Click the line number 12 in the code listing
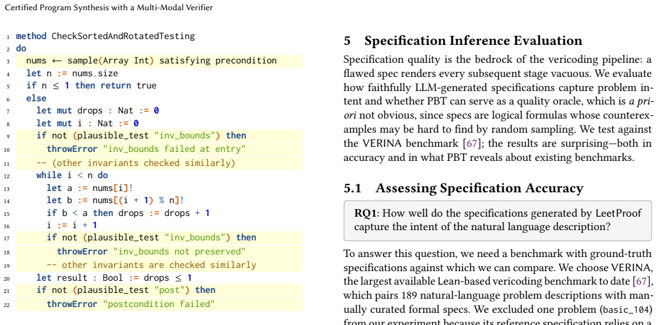 pyautogui.click(x=6, y=176)
